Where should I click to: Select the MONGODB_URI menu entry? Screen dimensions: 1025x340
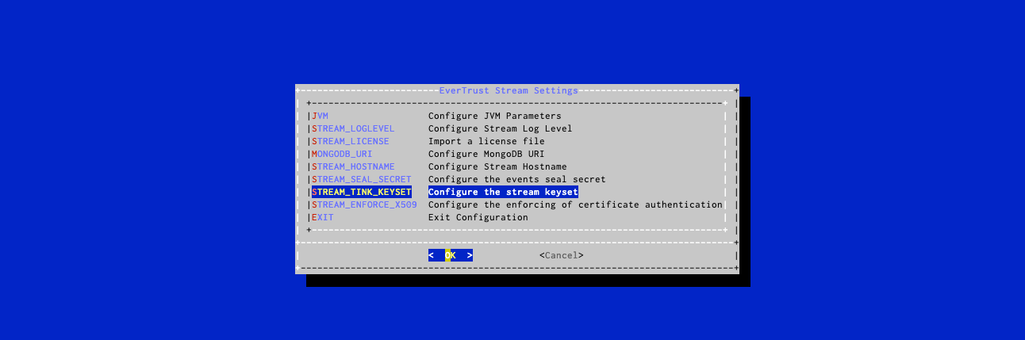pos(342,154)
